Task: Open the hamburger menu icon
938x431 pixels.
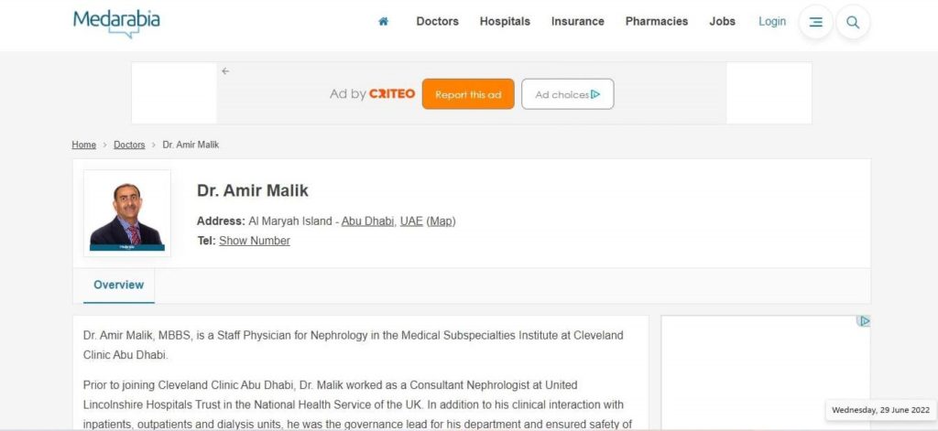Action: [x=815, y=22]
